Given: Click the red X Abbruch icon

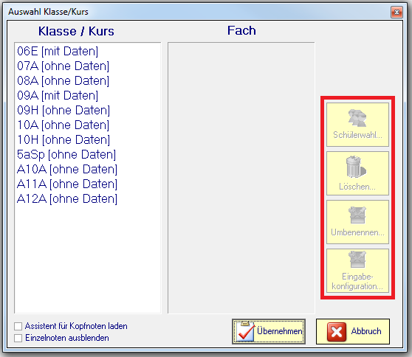Looking at the screenshot, I should (x=337, y=331).
